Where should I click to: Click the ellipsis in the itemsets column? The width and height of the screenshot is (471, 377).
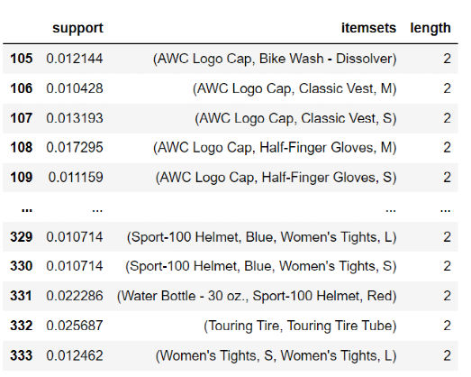(x=391, y=210)
